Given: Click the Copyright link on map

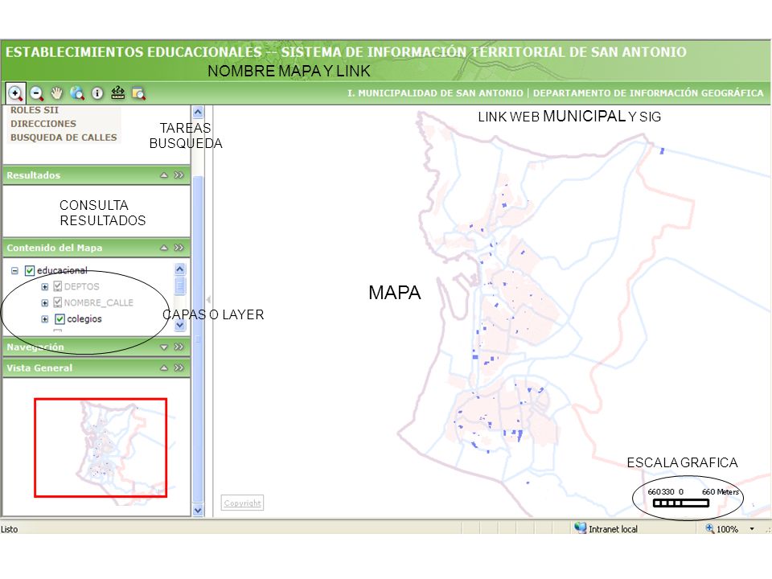Looking at the screenshot, I should pyautogui.click(x=242, y=503).
